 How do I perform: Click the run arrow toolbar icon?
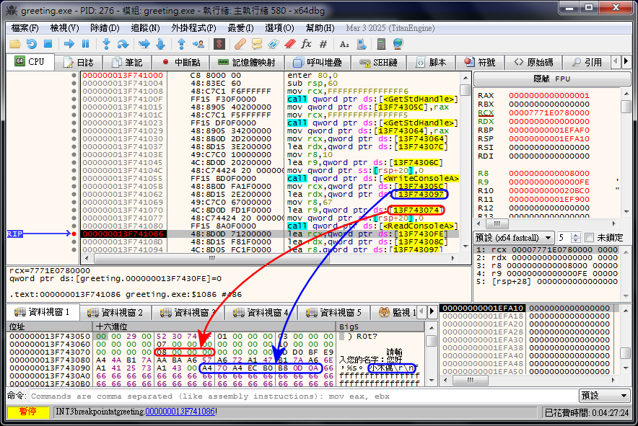(69, 44)
